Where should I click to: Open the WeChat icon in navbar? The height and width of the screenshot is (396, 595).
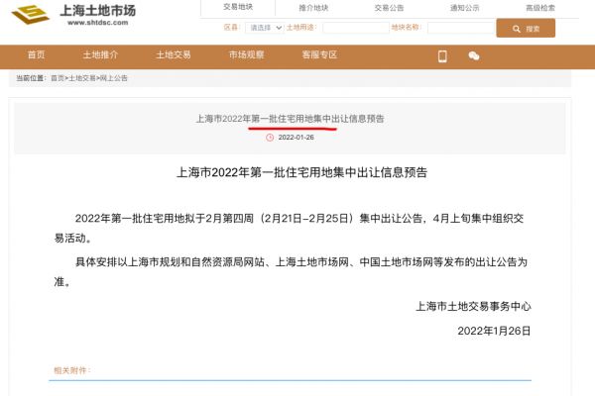(474, 55)
